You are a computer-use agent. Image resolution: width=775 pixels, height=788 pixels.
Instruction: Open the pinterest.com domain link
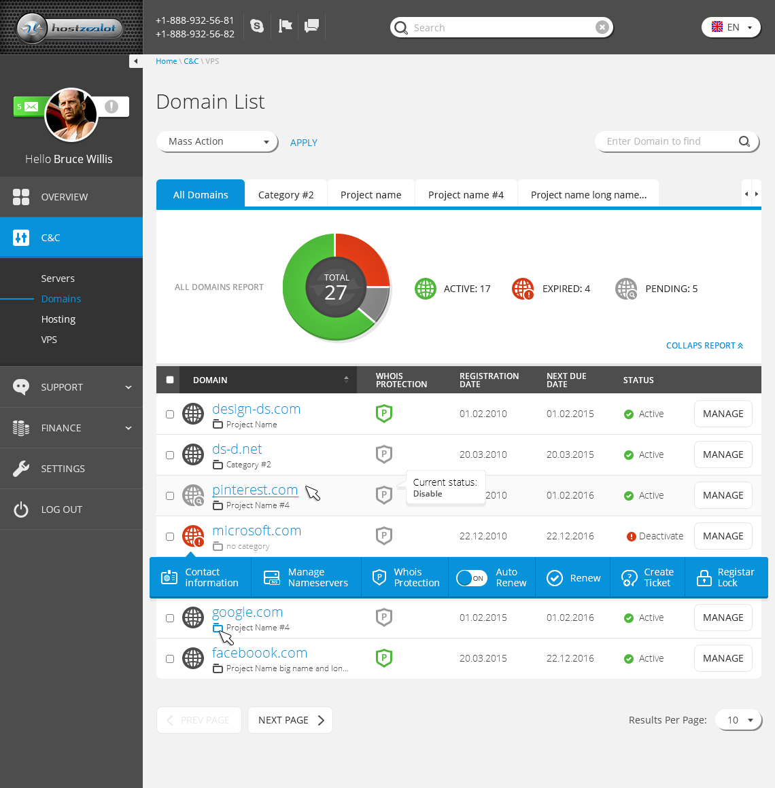pyautogui.click(x=255, y=490)
